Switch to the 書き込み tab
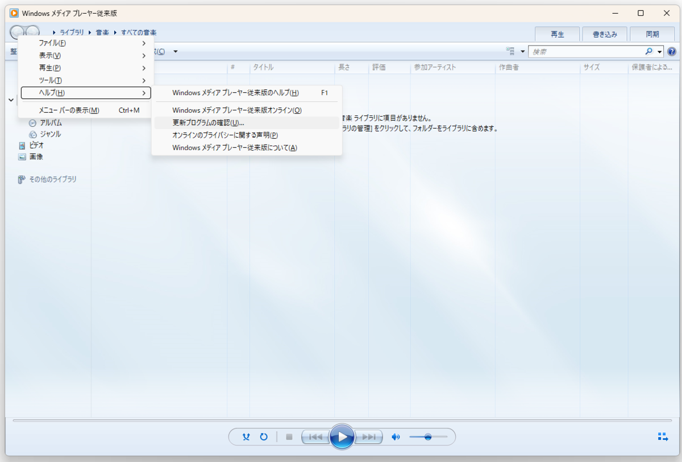This screenshot has width=682, height=462. coord(605,34)
